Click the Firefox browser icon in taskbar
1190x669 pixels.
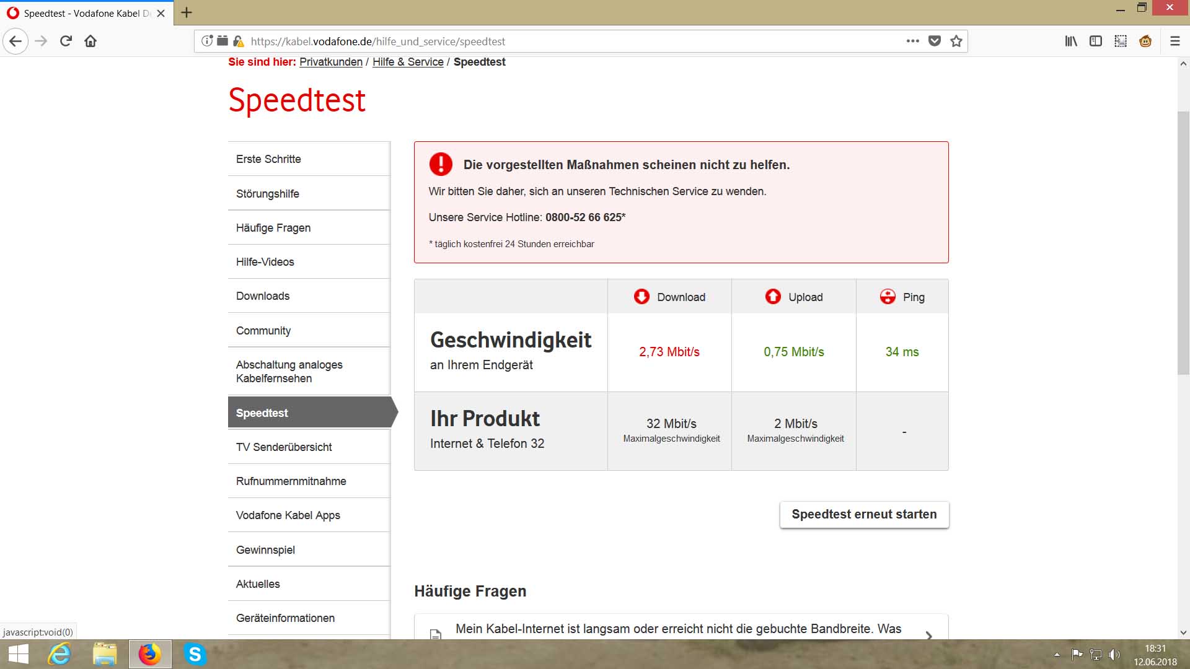[149, 654]
